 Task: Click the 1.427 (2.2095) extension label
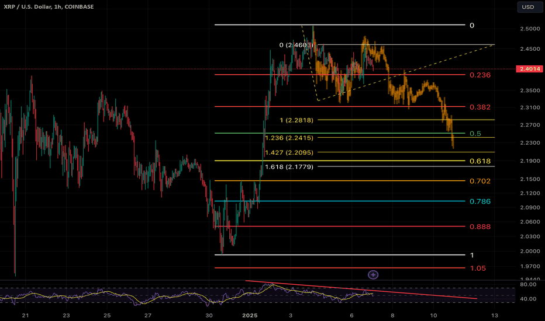(289, 152)
